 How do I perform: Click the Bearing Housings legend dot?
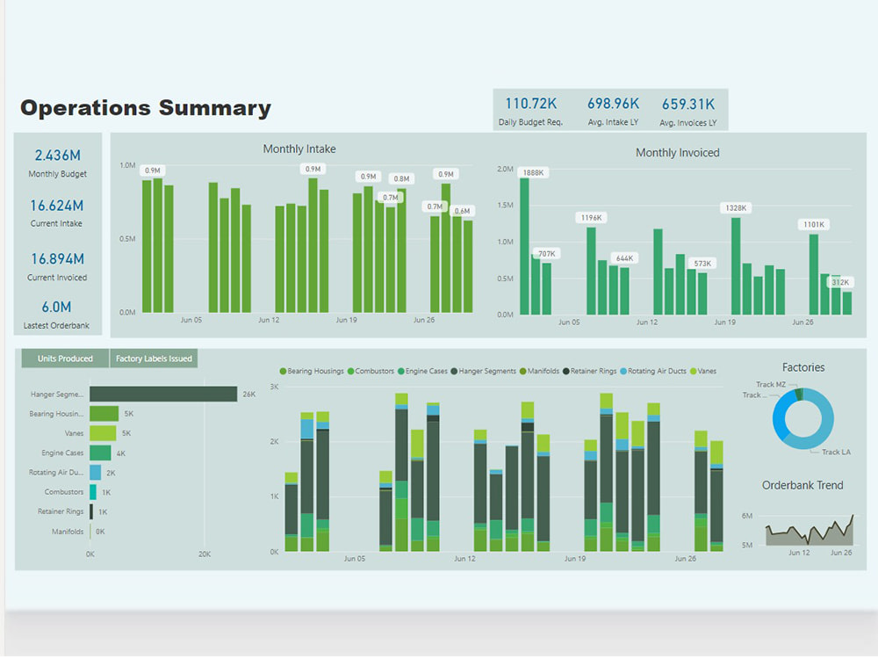[283, 371]
